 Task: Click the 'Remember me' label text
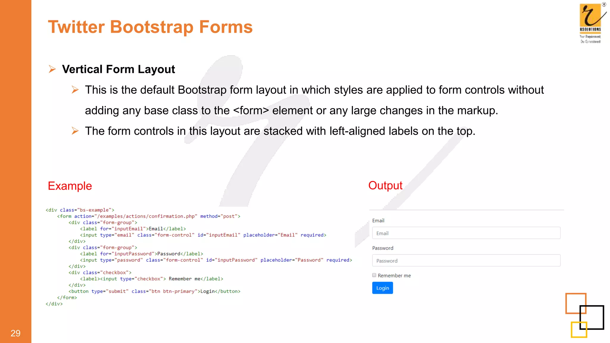pyautogui.click(x=394, y=276)
